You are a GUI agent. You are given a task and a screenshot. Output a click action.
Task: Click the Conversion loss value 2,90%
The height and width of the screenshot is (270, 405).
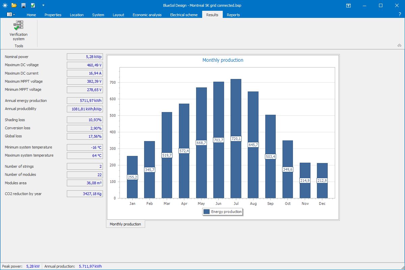[x=85, y=128]
